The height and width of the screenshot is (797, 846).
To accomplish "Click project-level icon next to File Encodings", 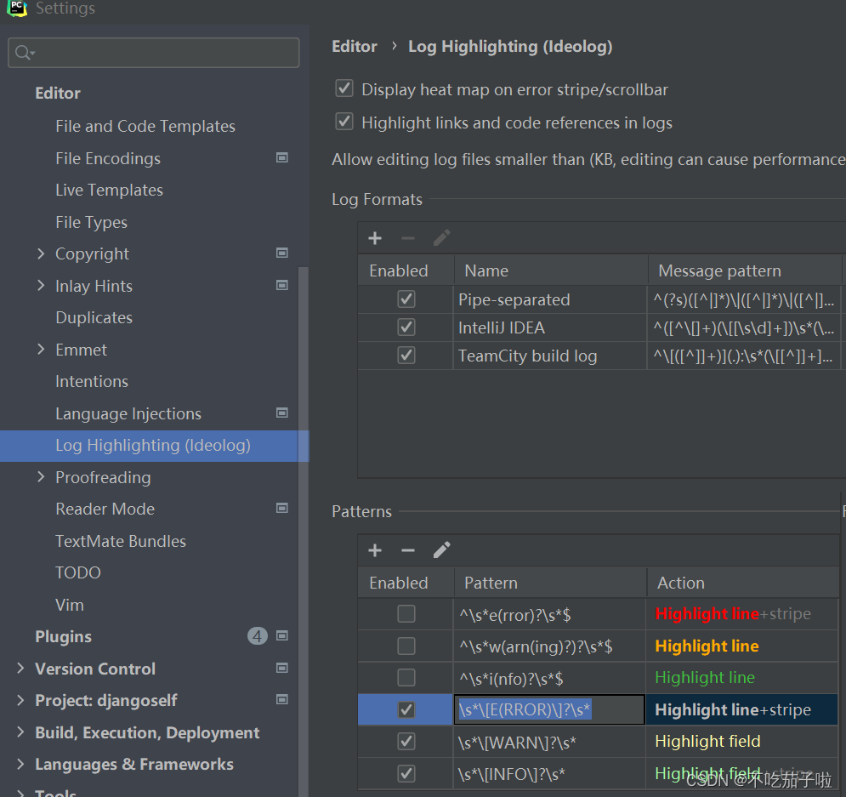I will click(281, 157).
